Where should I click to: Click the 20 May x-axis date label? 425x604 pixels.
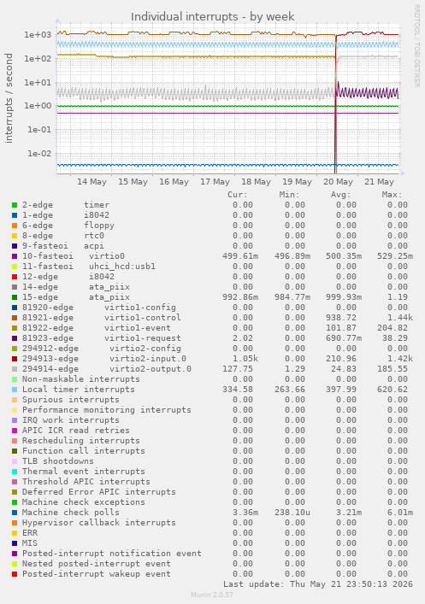coord(339,182)
